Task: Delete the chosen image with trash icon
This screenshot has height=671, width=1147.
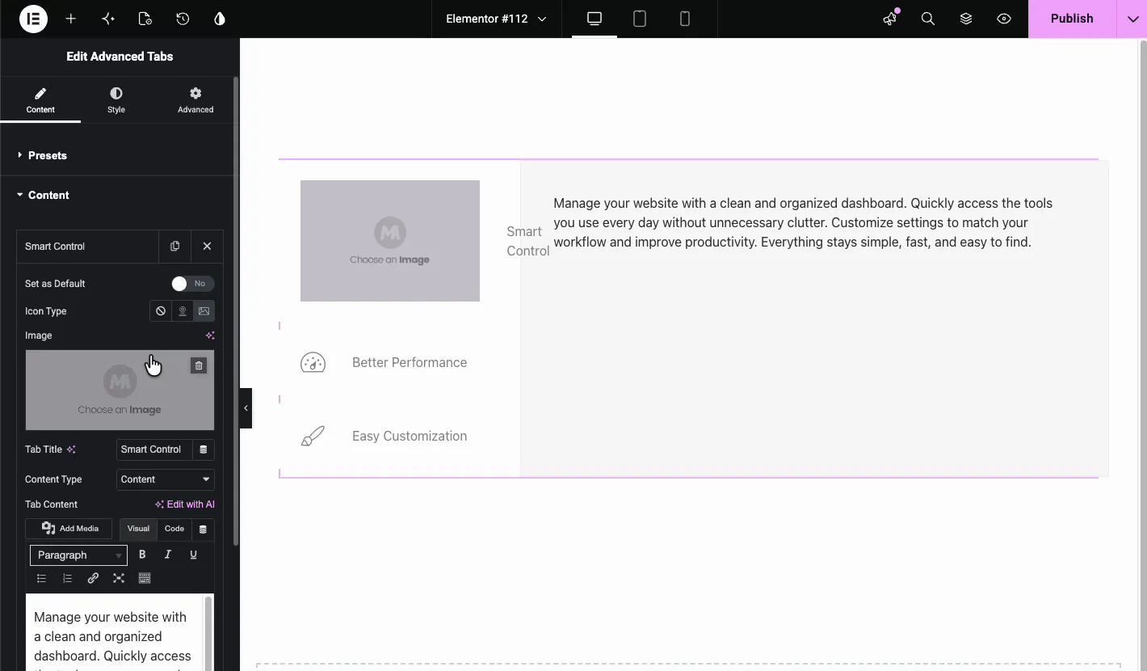Action: [199, 365]
